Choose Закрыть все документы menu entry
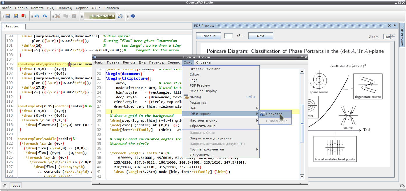 coord(221,138)
